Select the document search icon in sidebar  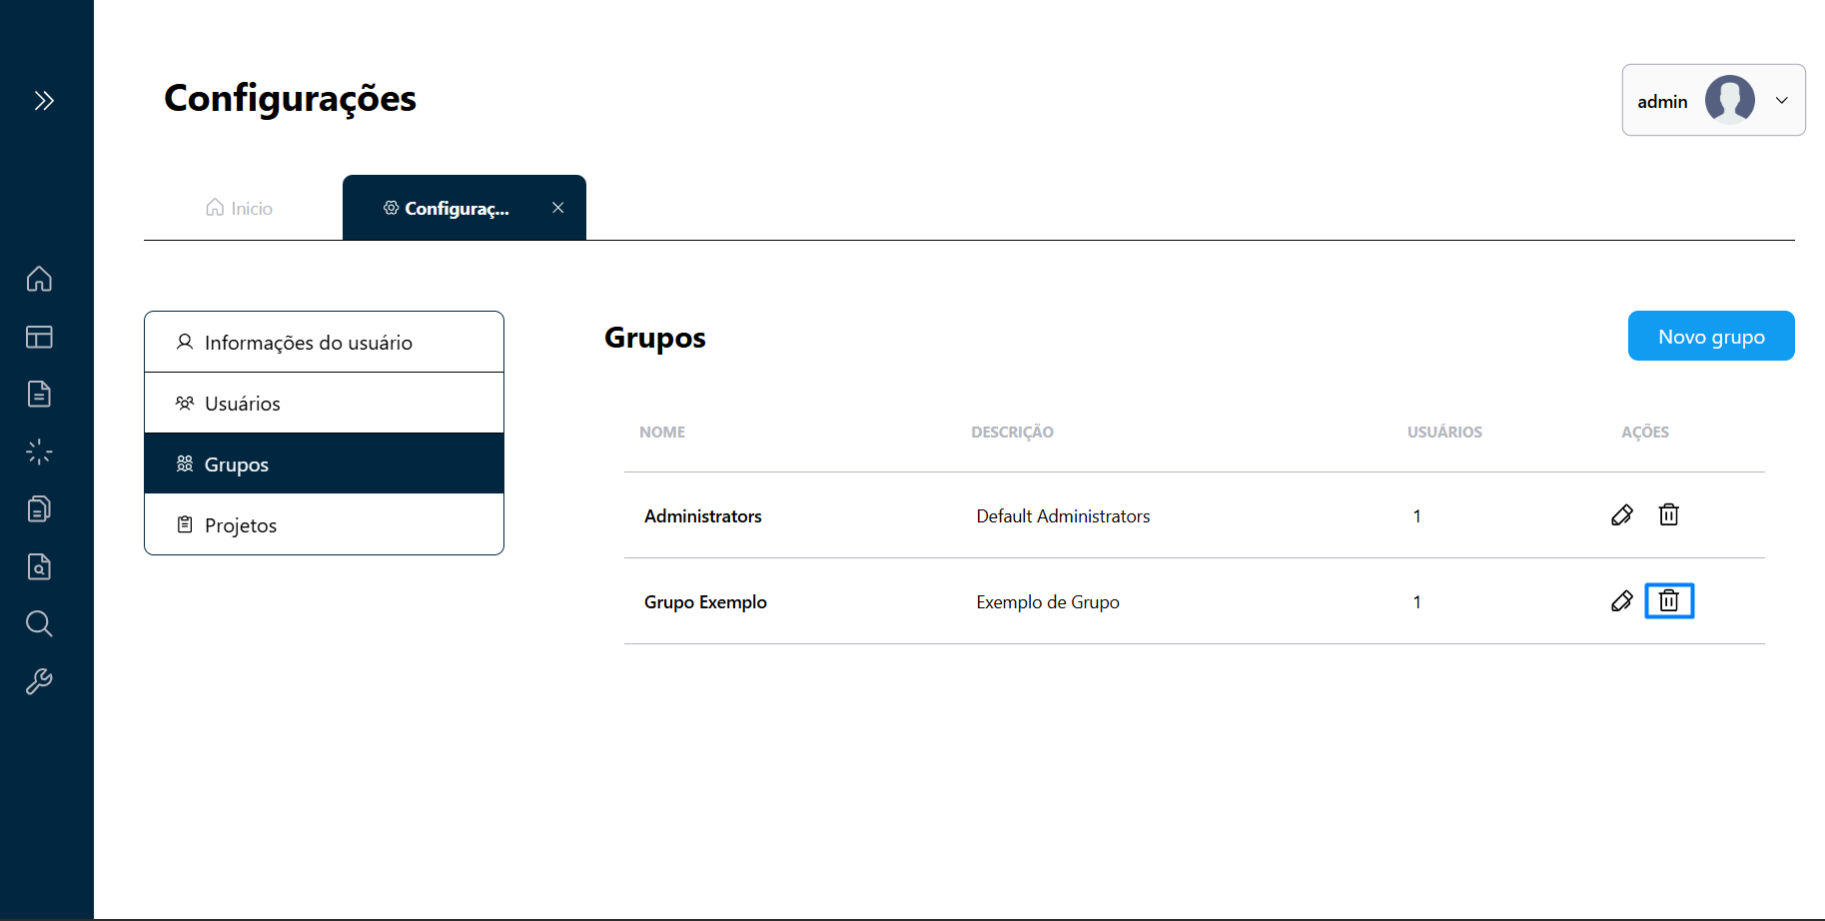[x=39, y=566]
